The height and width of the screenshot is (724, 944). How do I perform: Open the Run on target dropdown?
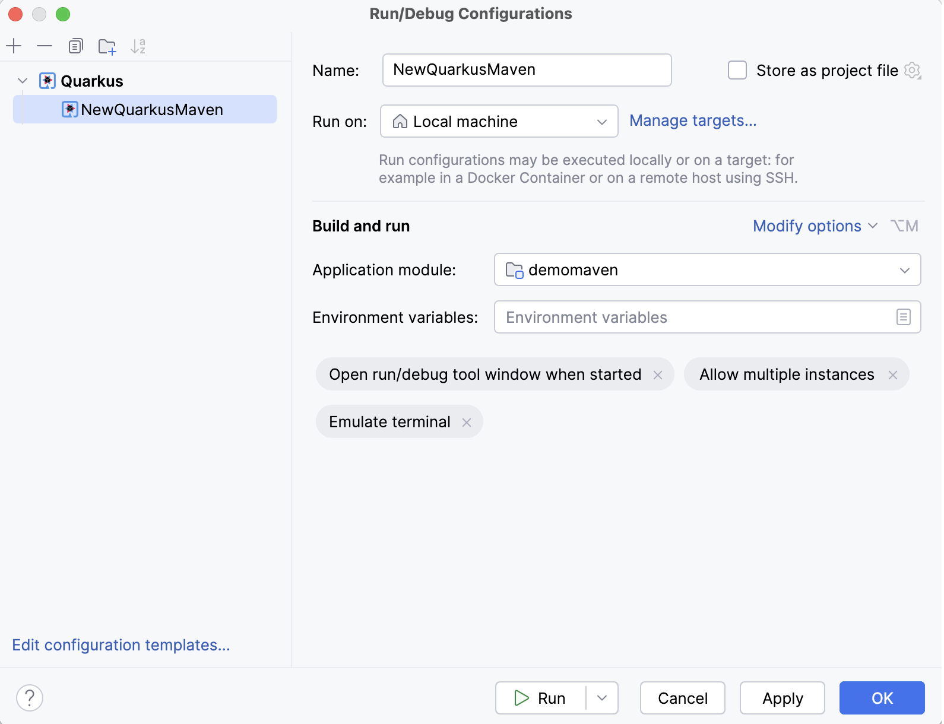click(x=499, y=122)
